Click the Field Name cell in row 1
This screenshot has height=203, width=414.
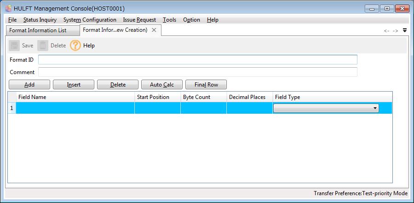pyautogui.click(x=75, y=108)
